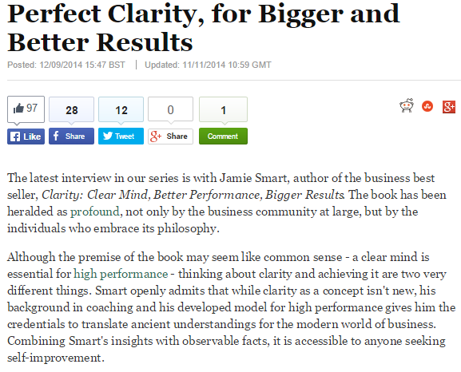Open the 'profound' hyperlink
Screen dimensions: 461x372
[x=95, y=212]
